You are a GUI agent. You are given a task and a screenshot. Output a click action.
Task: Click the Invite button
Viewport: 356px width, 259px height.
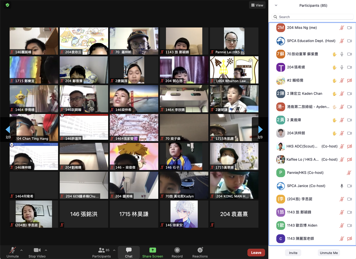click(x=293, y=253)
